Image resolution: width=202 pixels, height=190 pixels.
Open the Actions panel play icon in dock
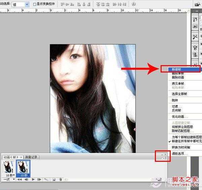coord(195,26)
